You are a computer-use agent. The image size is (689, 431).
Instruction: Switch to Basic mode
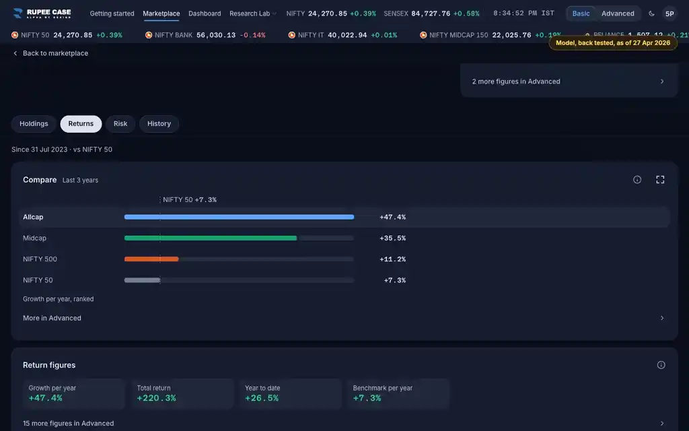[581, 13]
